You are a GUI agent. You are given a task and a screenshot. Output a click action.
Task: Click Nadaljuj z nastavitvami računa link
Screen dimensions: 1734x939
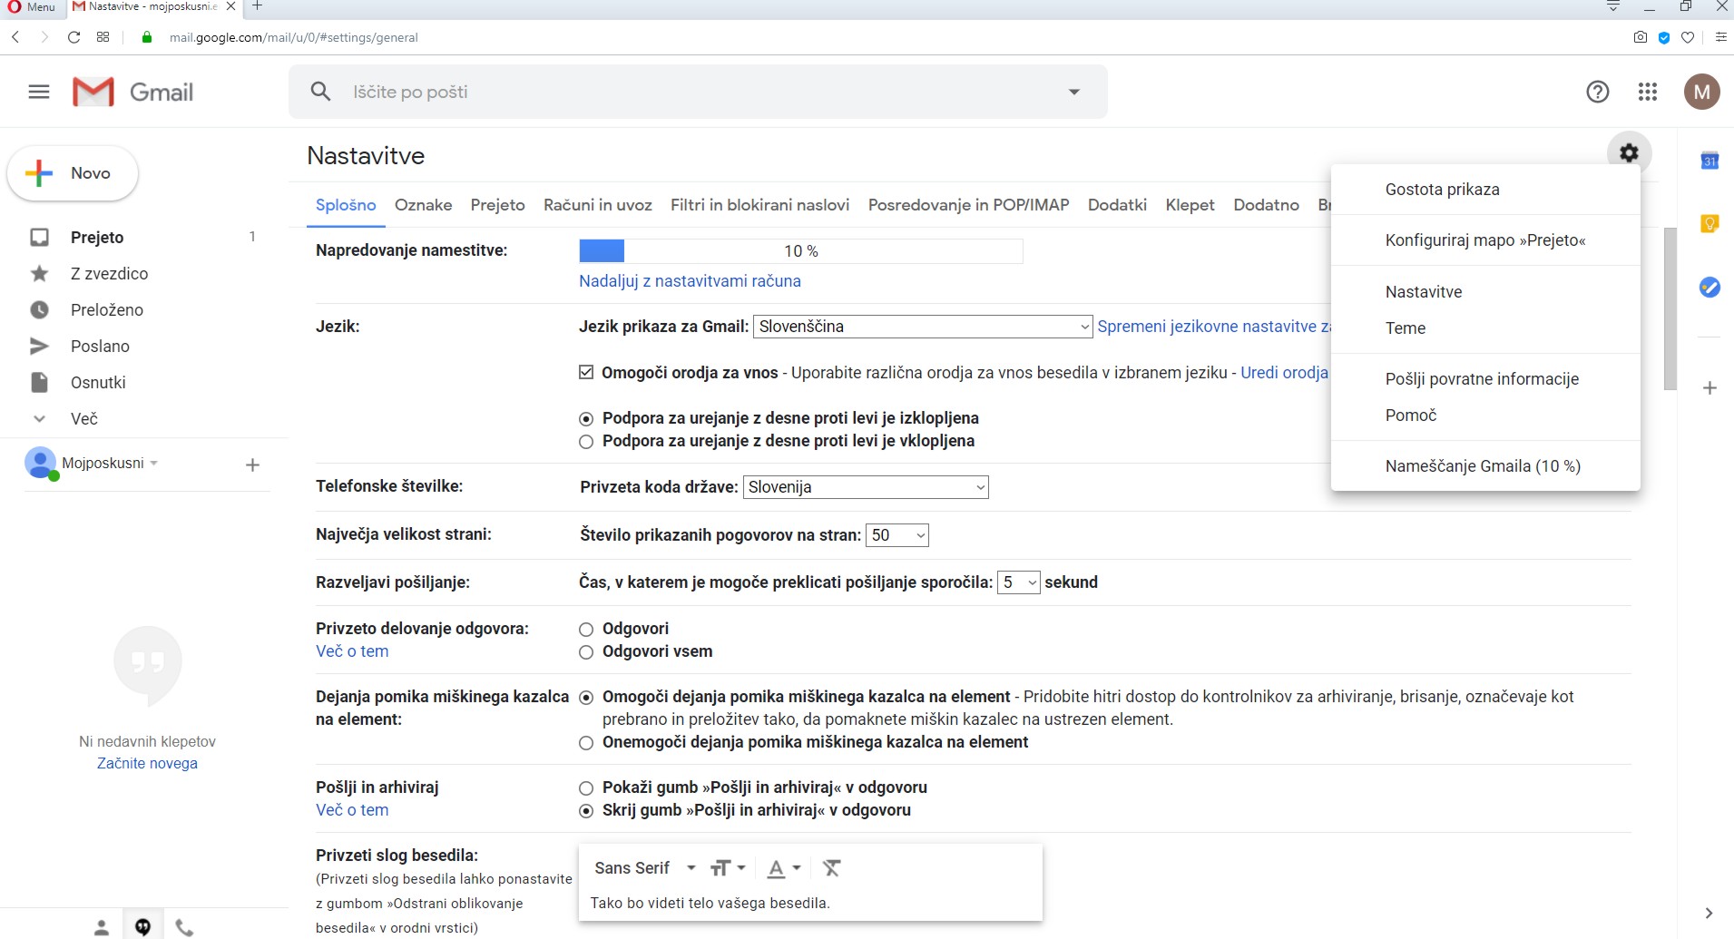coord(690,281)
